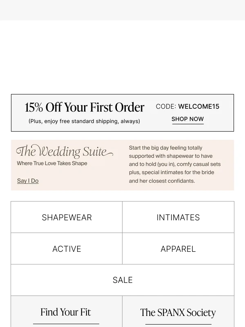Select the ACTIVE category tile
Image resolution: width=245 pixels, height=327 pixels.
point(67,249)
